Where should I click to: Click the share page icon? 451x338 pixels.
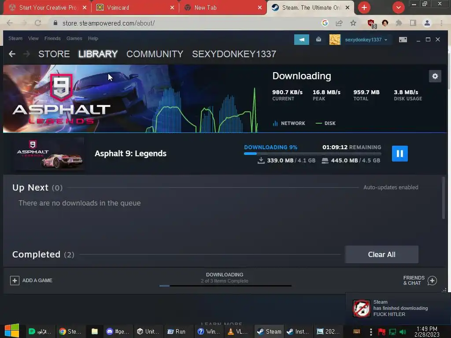(339, 23)
